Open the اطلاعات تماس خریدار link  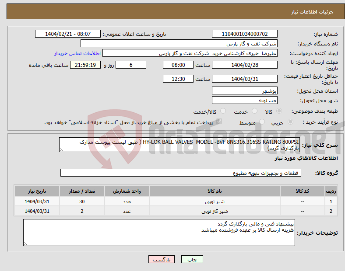pos(77,53)
